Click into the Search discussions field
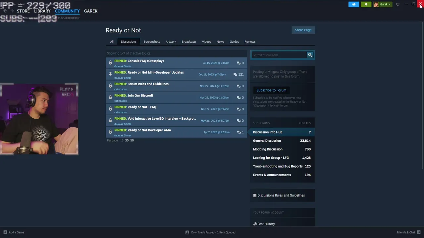Screen dimensions: 424x238 [x=279, y=55]
